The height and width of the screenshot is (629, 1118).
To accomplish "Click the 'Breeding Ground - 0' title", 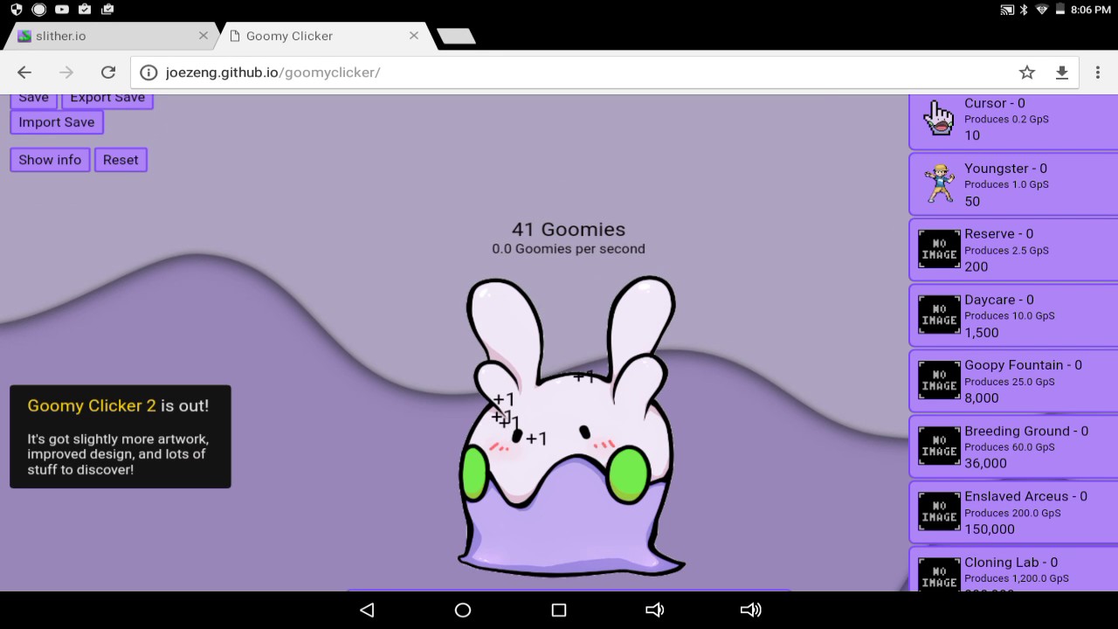I will point(1026,431).
